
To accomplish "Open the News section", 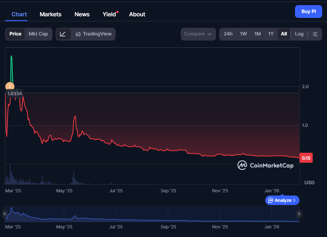I will pyautogui.click(x=82, y=14).
